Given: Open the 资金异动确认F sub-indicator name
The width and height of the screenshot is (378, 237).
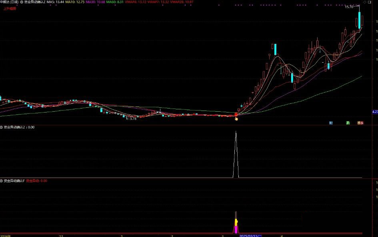Looking at the screenshot, I should tap(14, 181).
